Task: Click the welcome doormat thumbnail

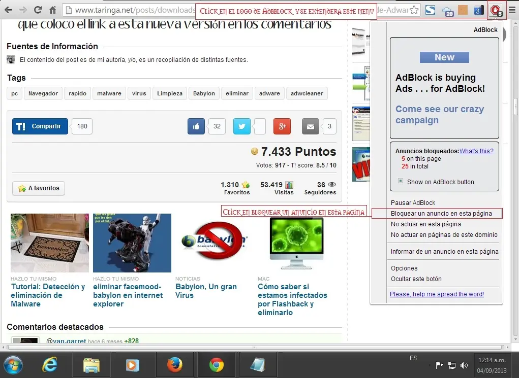Action: click(x=50, y=243)
